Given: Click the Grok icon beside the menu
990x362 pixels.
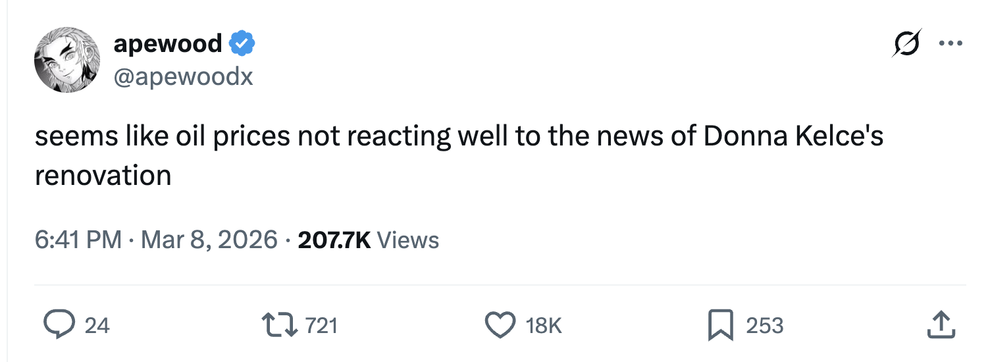Looking at the screenshot, I should click(907, 43).
